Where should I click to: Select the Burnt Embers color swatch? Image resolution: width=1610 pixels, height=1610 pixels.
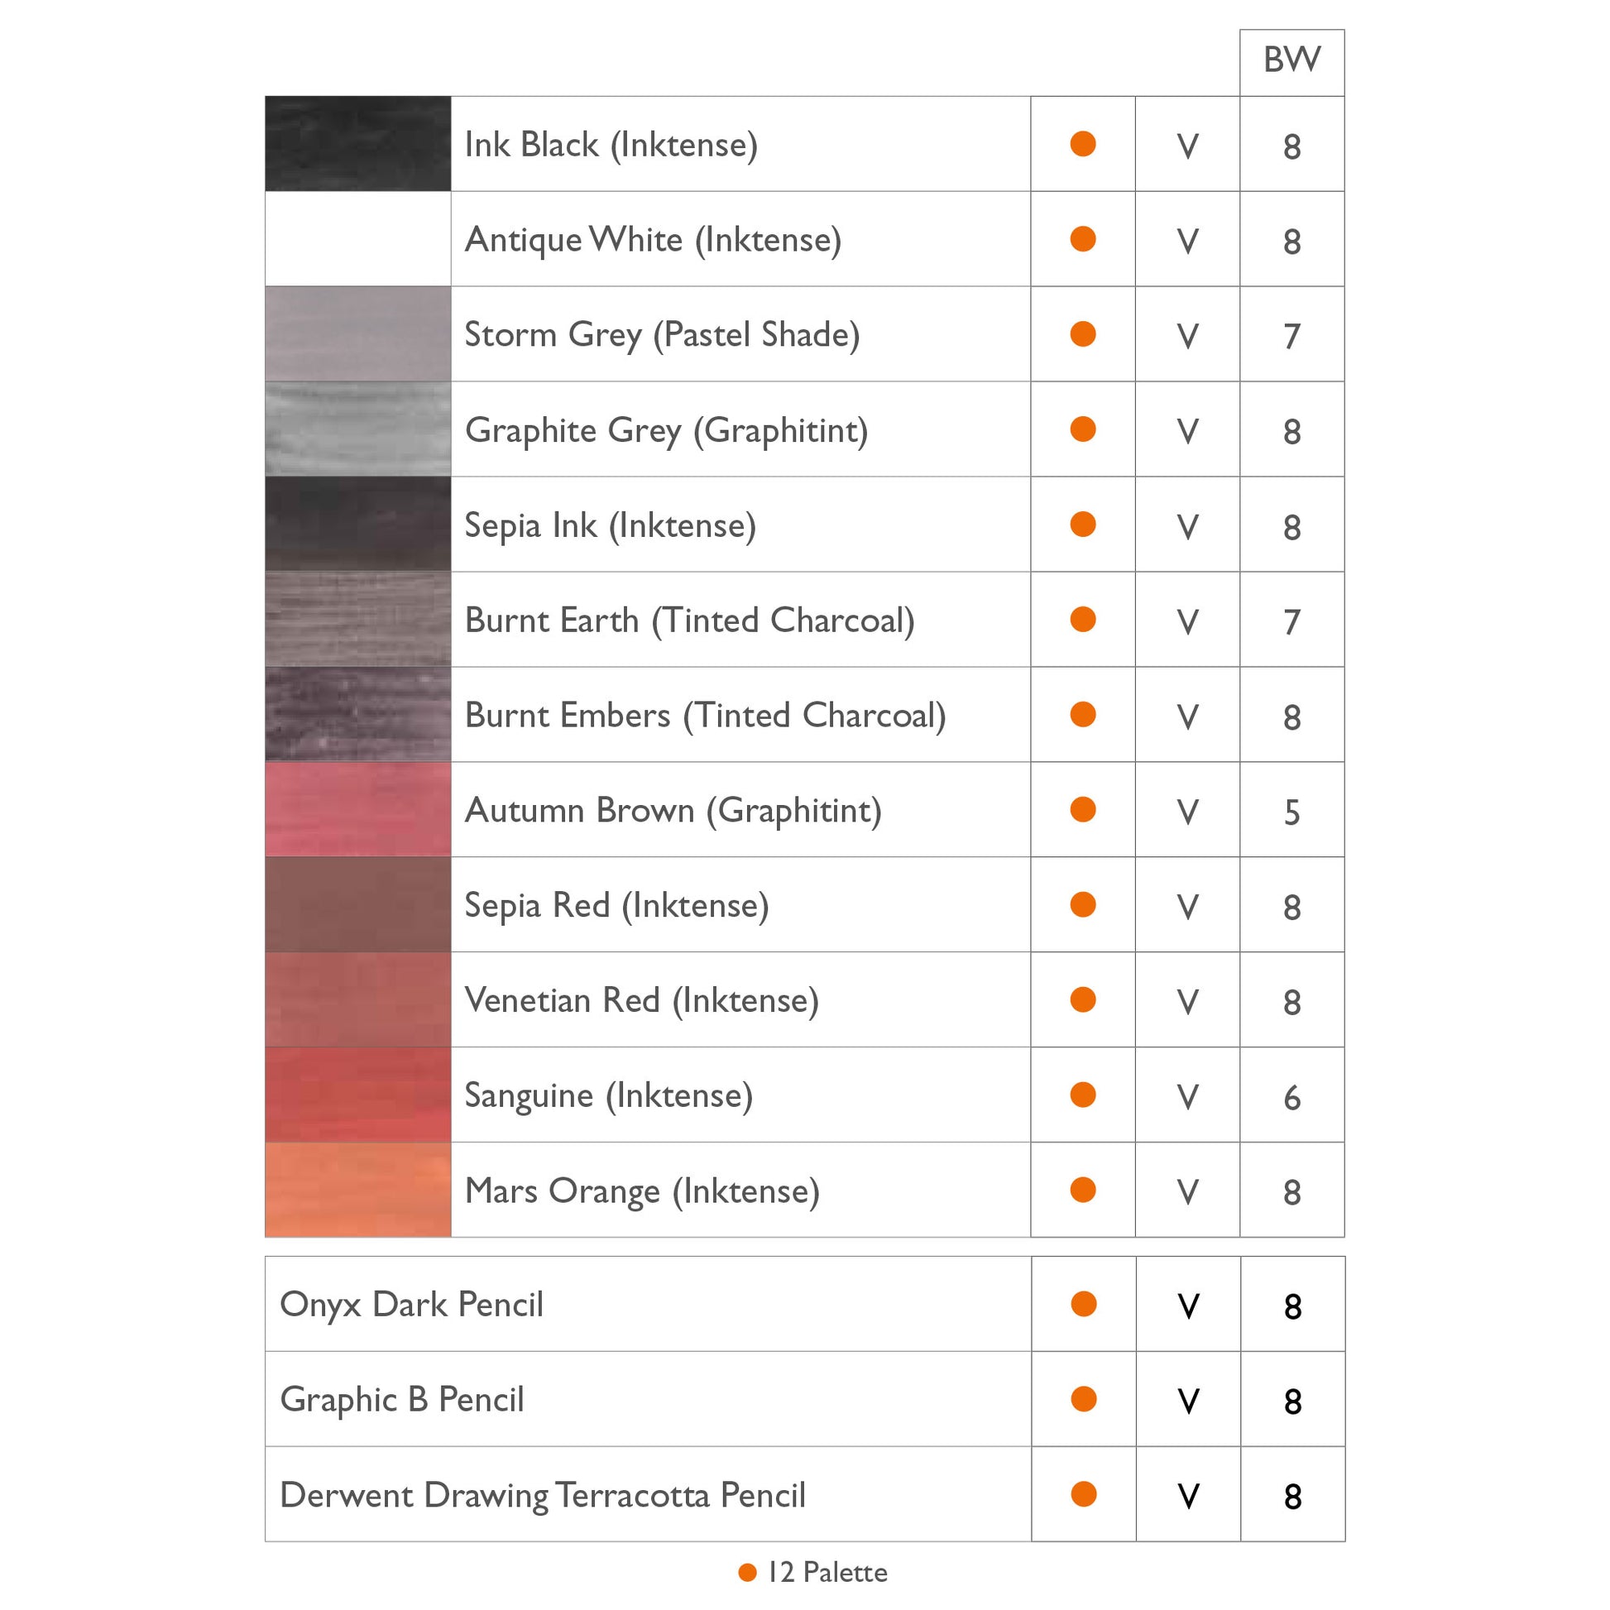tap(357, 714)
